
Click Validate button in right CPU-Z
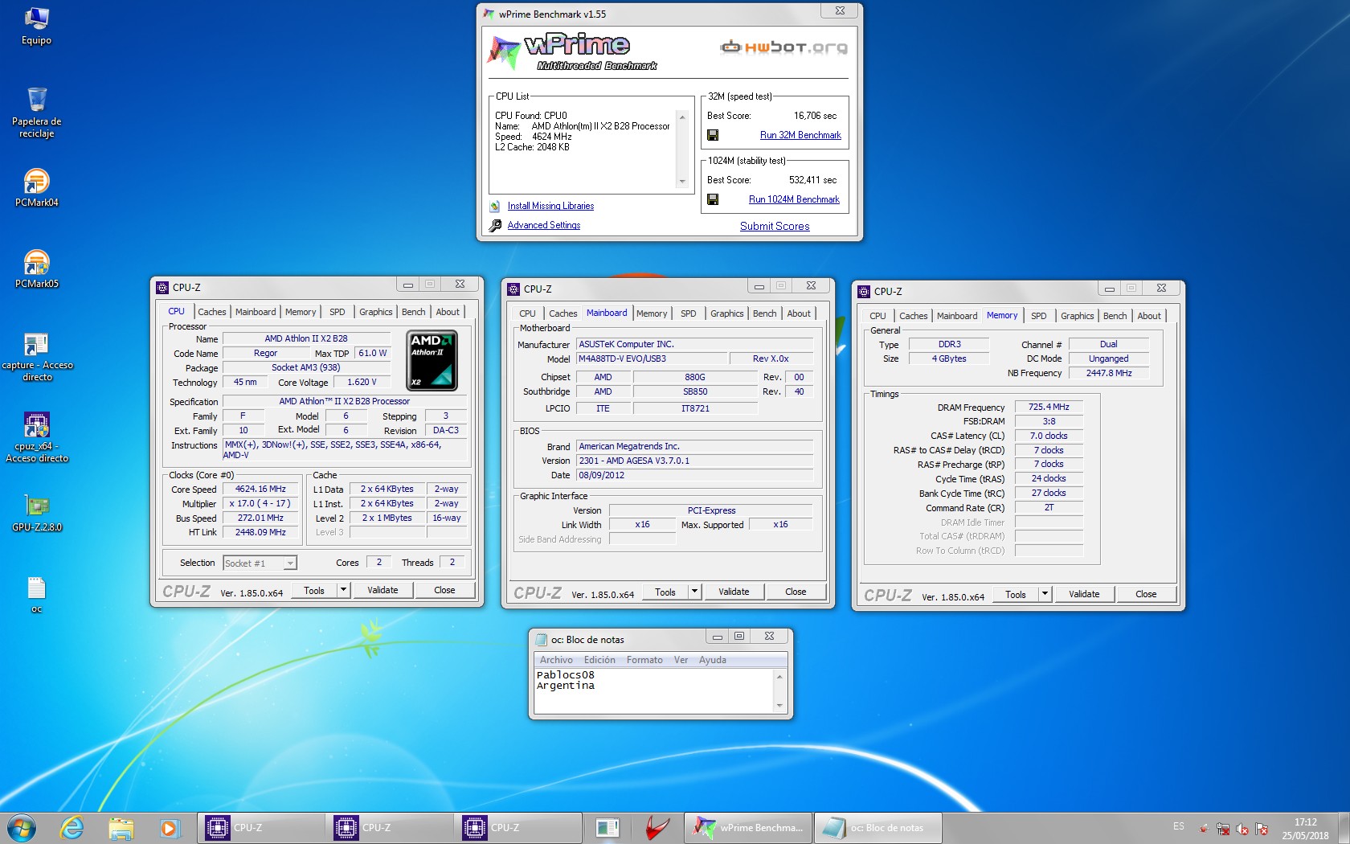(x=1084, y=594)
